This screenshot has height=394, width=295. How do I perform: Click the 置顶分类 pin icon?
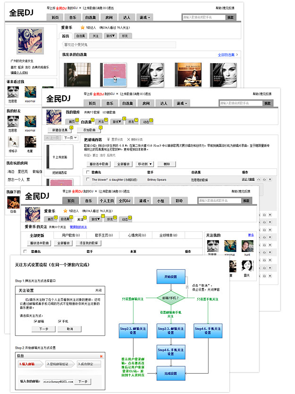(x=108, y=140)
